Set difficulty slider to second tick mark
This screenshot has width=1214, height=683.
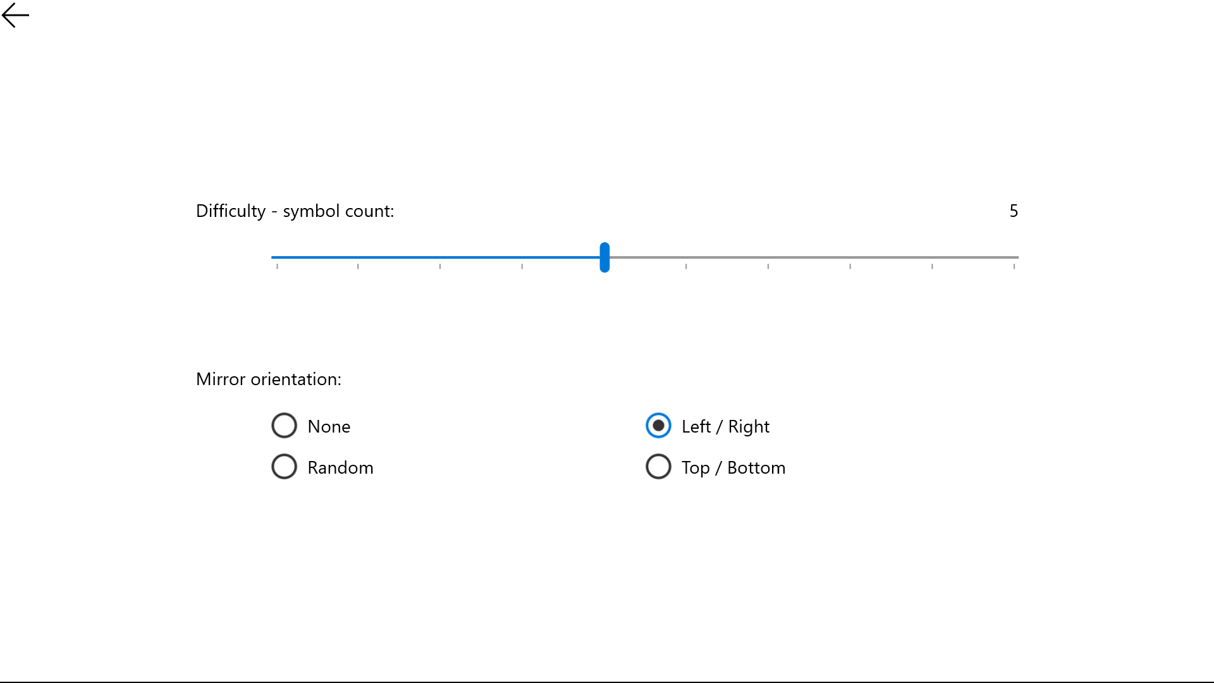(x=358, y=257)
